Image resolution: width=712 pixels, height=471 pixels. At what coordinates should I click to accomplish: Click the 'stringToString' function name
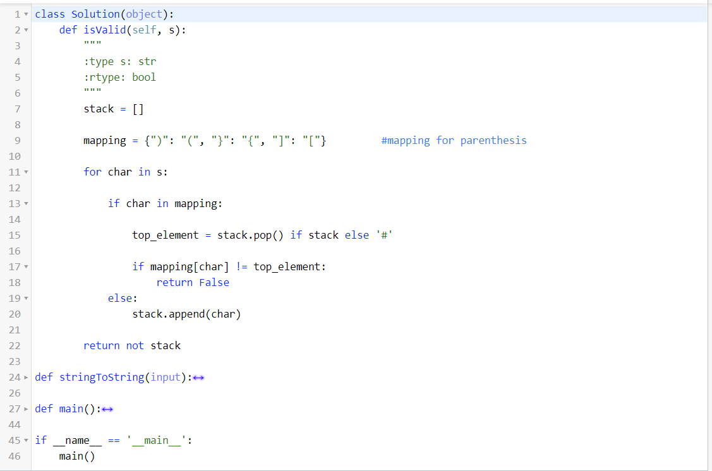coord(102,378)
